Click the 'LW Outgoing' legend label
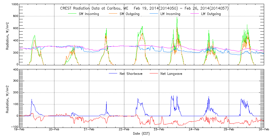The height and width of the screenshot is (136, 272). pos(211,14)
